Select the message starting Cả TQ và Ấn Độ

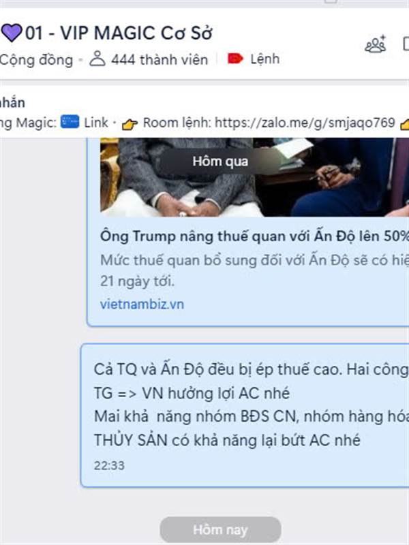pos(245,416)
